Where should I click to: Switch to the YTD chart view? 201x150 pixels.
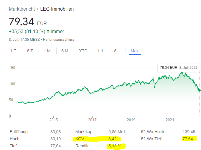click(83, 51)
